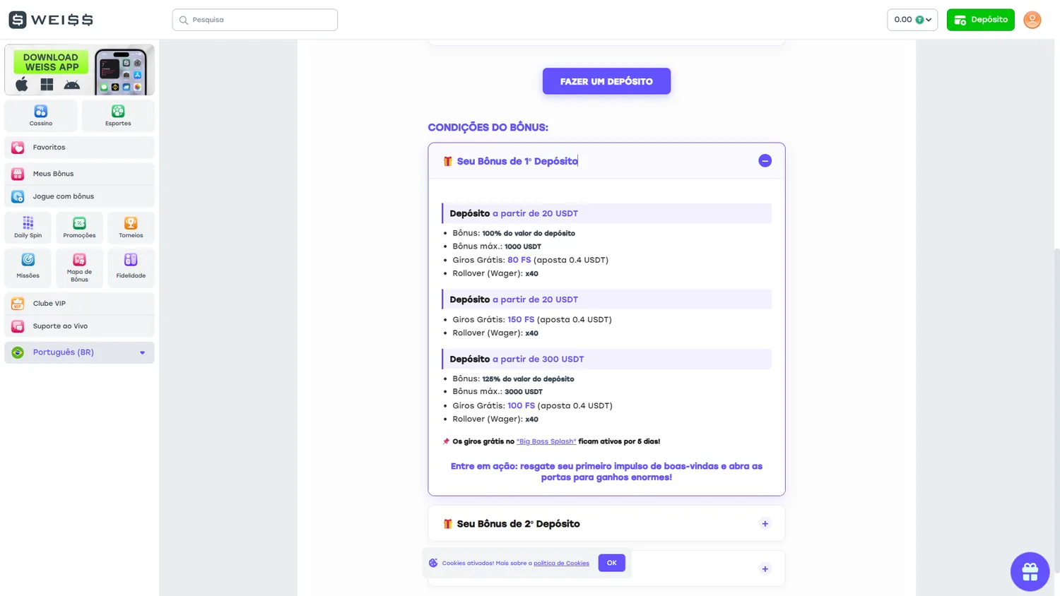Image resolution: width=1060 pixels, height=596 pixels.
Task: Open the Missões icon
Action: 28,268
